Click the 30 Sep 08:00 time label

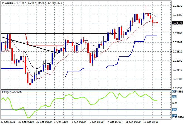[44, 122]
